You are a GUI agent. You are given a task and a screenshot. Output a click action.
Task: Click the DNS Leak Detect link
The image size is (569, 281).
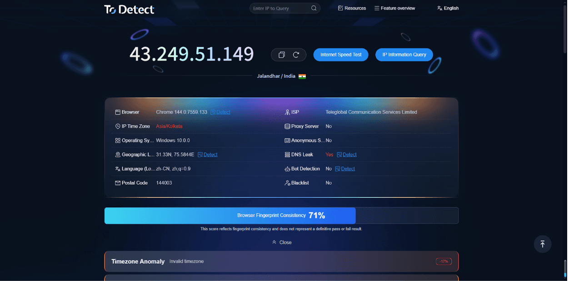click(349, 155)
